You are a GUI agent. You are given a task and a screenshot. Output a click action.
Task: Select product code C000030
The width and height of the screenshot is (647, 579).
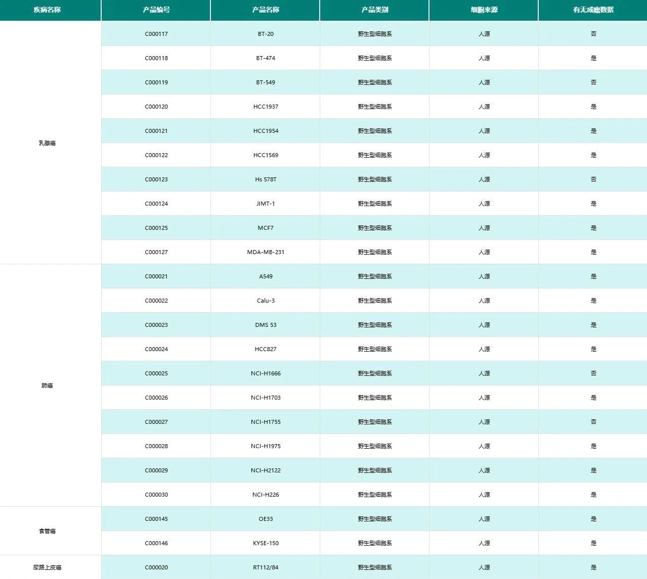point(156,495)
